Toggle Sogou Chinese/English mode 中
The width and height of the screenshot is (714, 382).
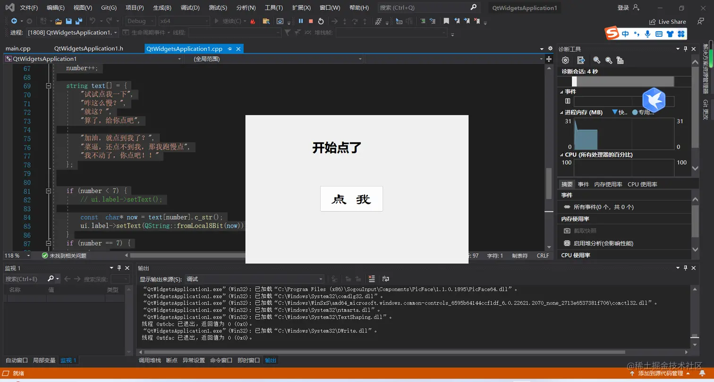[x=625, y=34]
